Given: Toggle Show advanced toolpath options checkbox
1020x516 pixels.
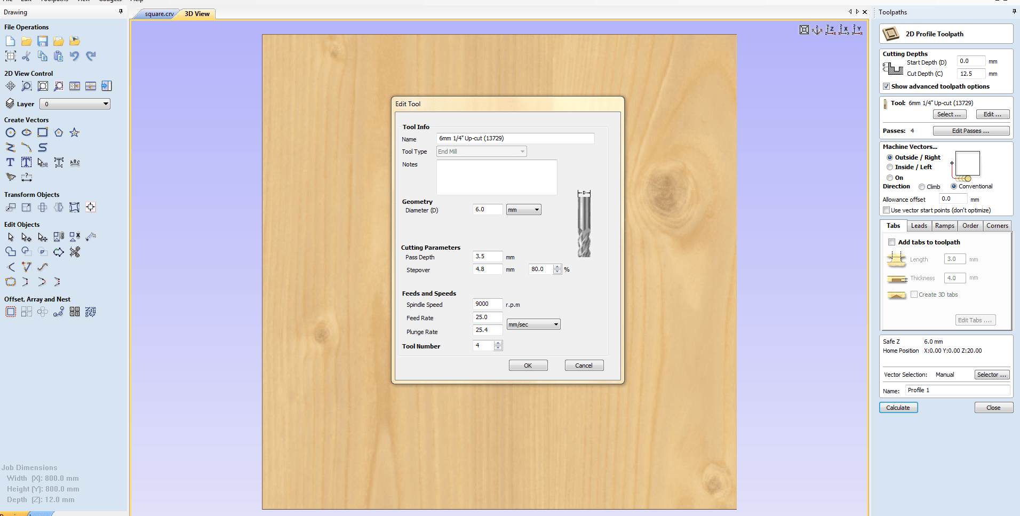Looking at the screenshot, I should [x=886, y=86].
